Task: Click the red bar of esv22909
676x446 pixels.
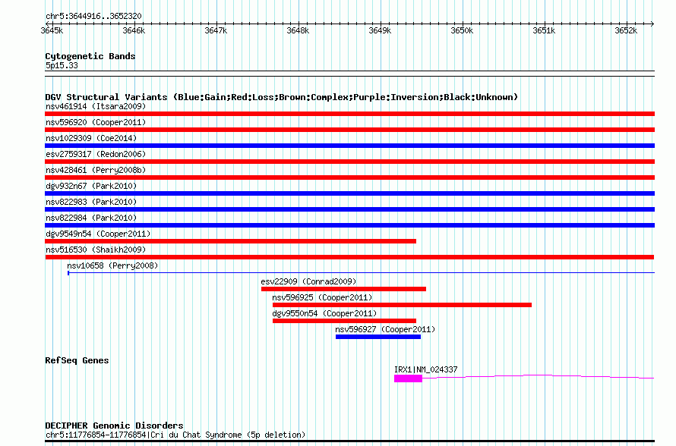Action: (343, 289)
